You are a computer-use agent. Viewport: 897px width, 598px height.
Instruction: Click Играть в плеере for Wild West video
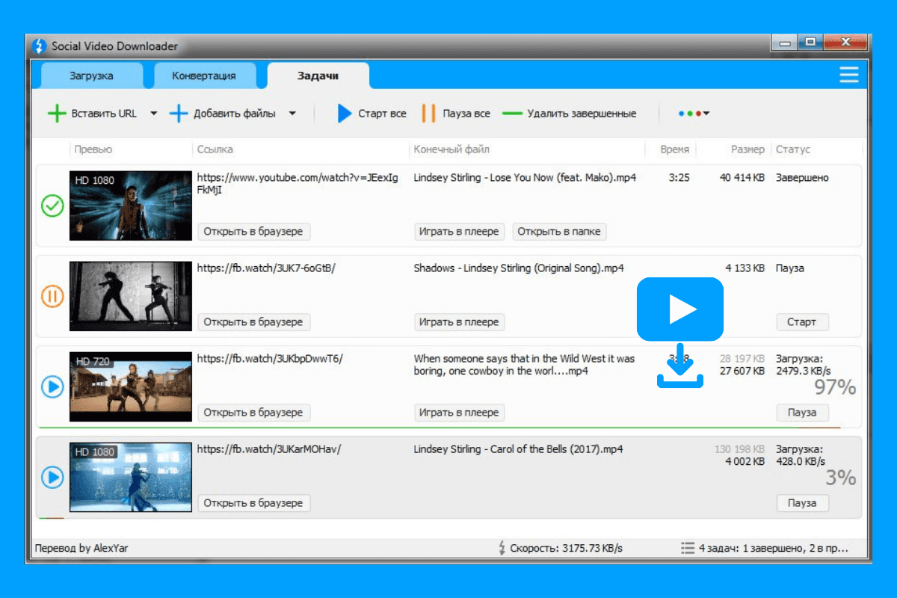[x=459, y=413]
